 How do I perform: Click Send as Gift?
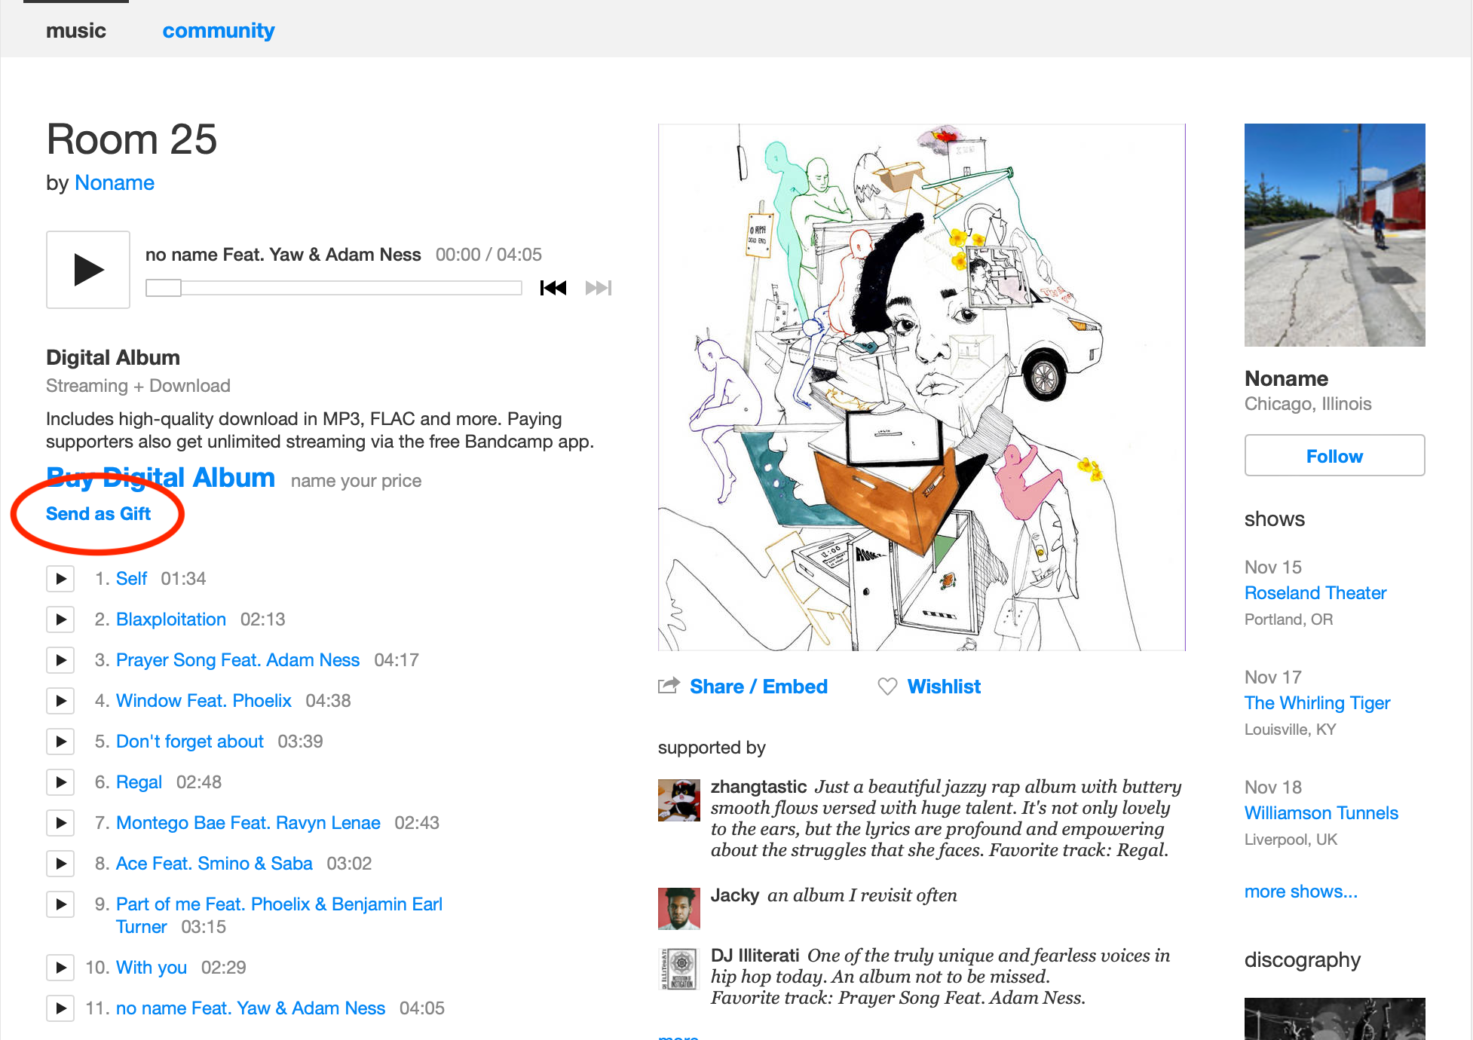(98, 514)
